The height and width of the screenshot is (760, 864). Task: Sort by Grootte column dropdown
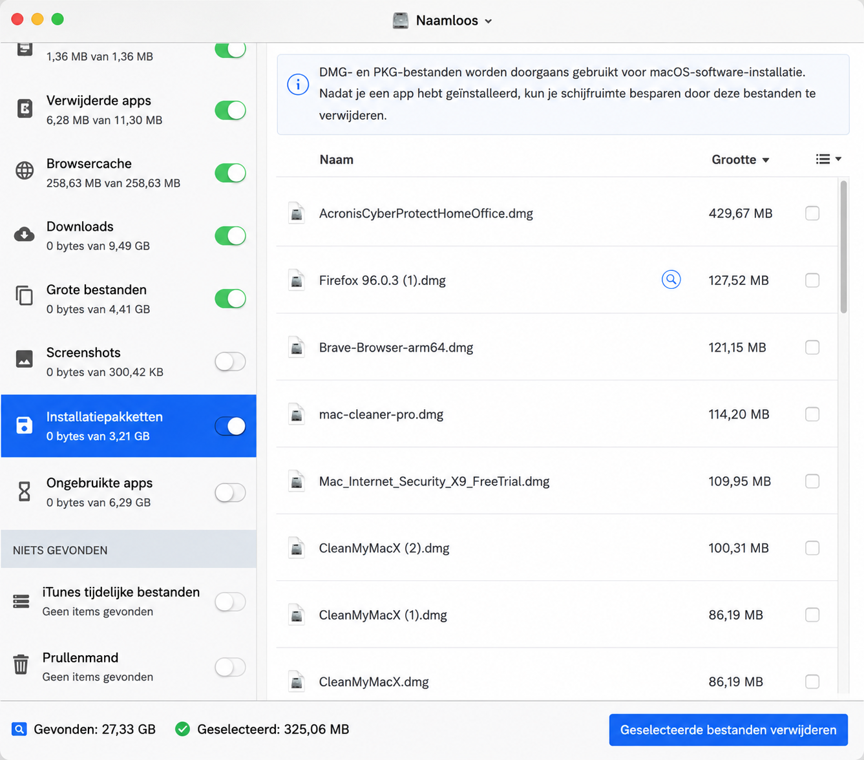[x=741, y=160]
